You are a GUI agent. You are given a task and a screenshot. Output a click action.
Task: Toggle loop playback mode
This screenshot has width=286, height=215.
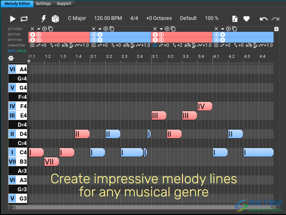click(x=24, y=19)
